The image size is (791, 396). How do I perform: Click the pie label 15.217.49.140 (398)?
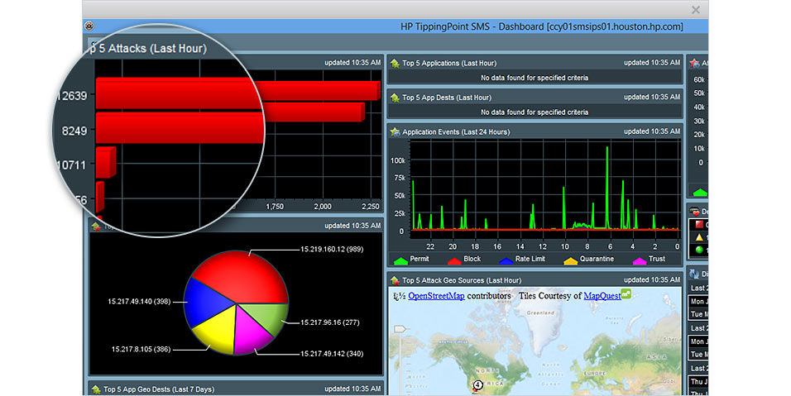coord(139,301)
